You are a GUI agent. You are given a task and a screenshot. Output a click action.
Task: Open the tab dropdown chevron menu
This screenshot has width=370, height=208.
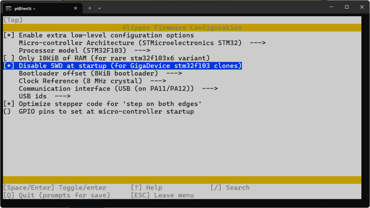[x=100, y=8]
